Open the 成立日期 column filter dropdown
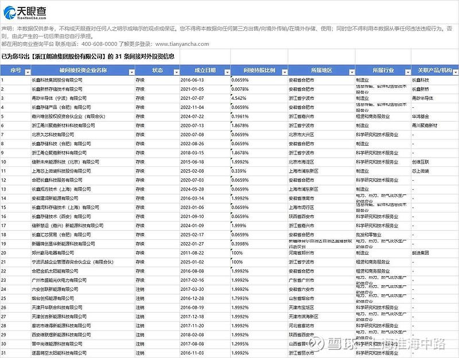 227,72
